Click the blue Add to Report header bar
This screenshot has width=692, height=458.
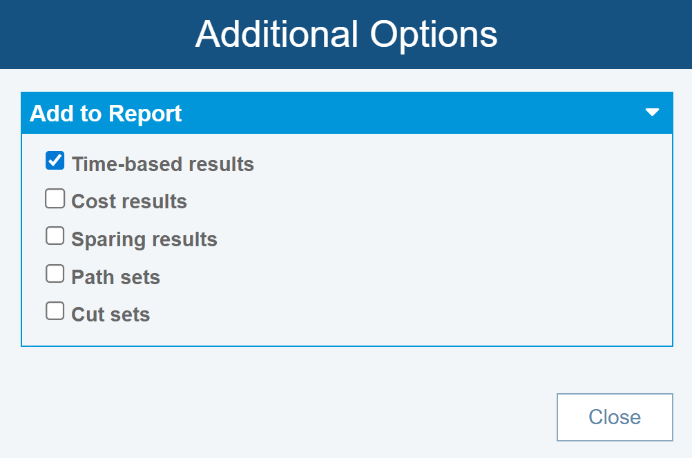pos(414,113)
